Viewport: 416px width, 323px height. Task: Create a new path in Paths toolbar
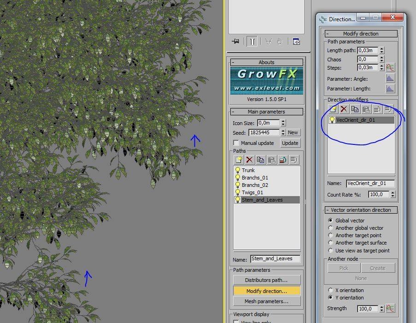(239, 160)
